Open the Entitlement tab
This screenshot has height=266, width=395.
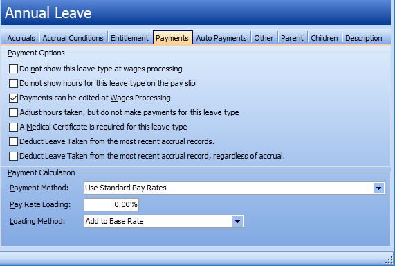[x=129, y=38]
